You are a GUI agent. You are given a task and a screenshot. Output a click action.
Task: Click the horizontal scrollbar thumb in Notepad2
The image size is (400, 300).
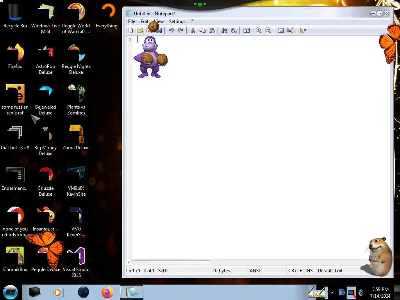171,262
